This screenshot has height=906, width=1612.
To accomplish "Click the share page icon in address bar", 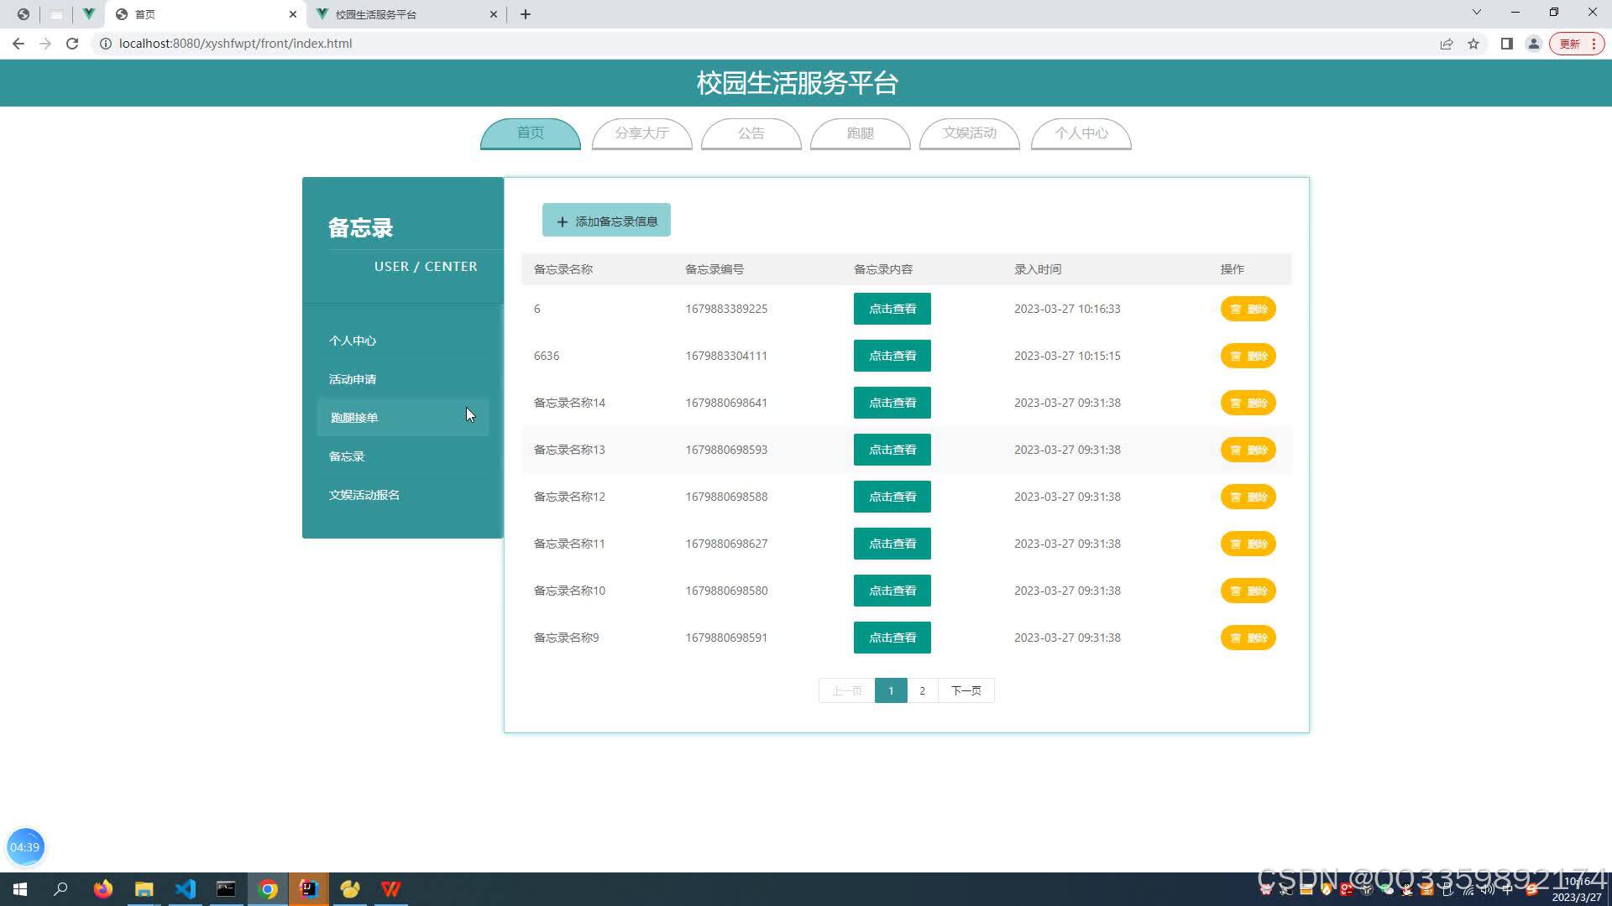I will tap(1447, 44).
